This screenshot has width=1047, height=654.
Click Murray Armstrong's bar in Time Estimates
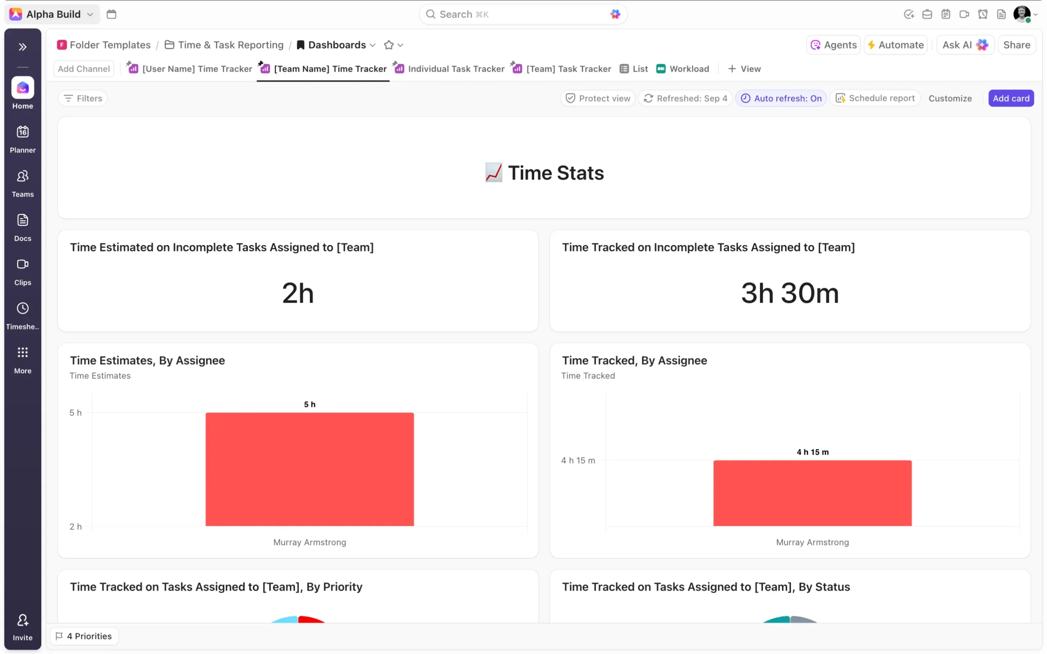coord(309,469)
